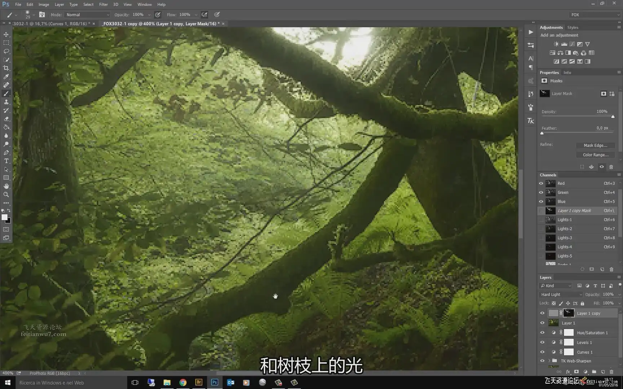Click the Eyedropper tool

pyautogui.click(x=6, y=77)
